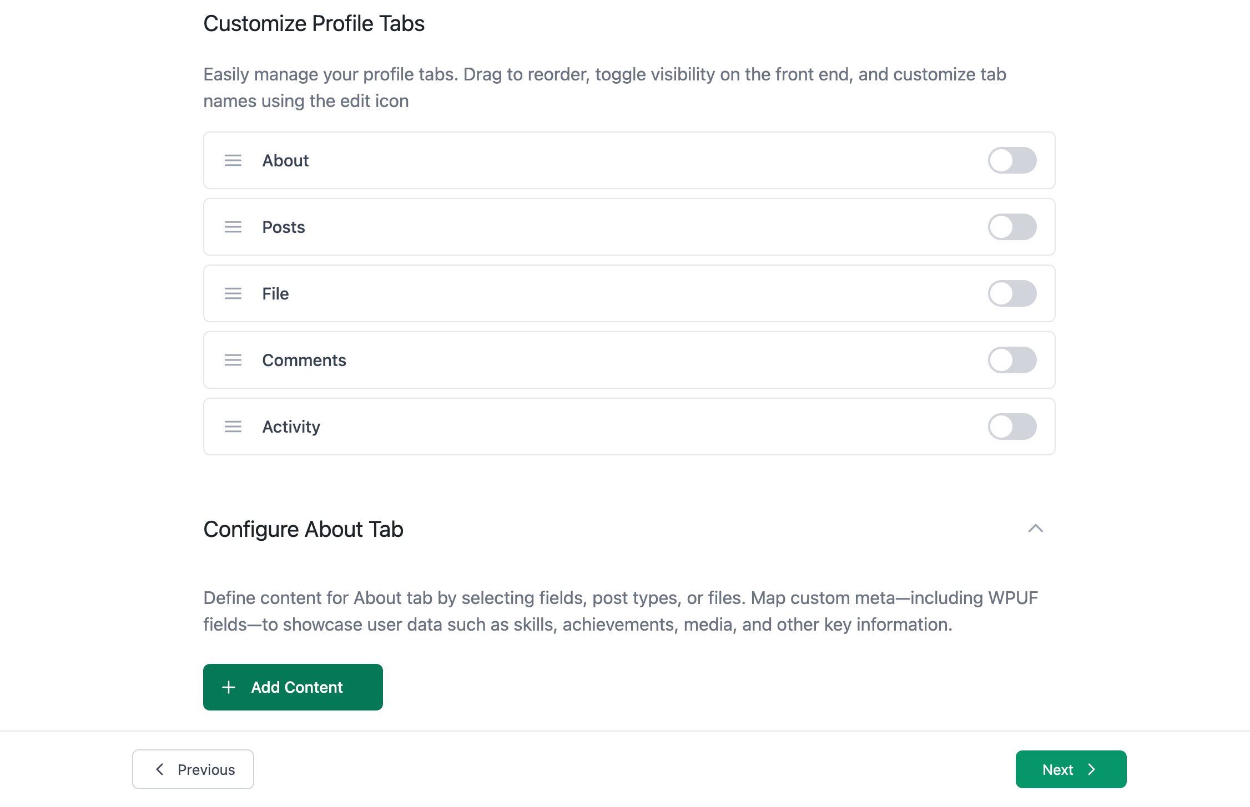Turn on the File tab toggle
Image resolution: width=1250 pixels, height=807 pixels.
pyautogui.click(x=1012, y=293)
